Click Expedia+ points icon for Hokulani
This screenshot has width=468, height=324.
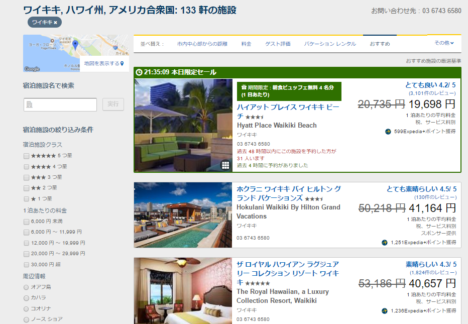385,243
